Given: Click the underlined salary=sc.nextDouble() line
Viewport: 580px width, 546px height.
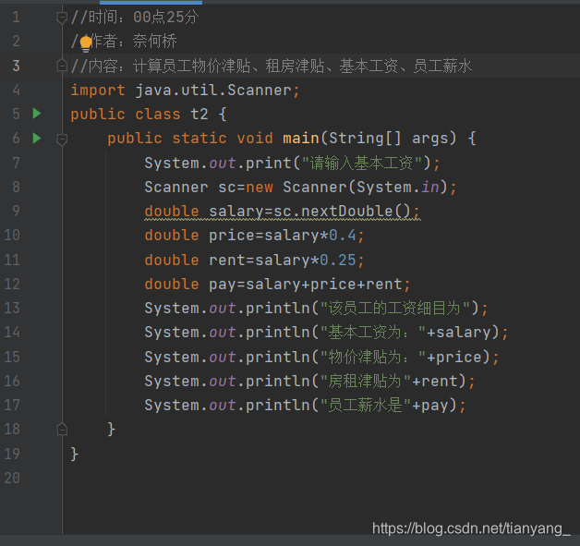Looking at the screenshot, I should tap(283, 212).
